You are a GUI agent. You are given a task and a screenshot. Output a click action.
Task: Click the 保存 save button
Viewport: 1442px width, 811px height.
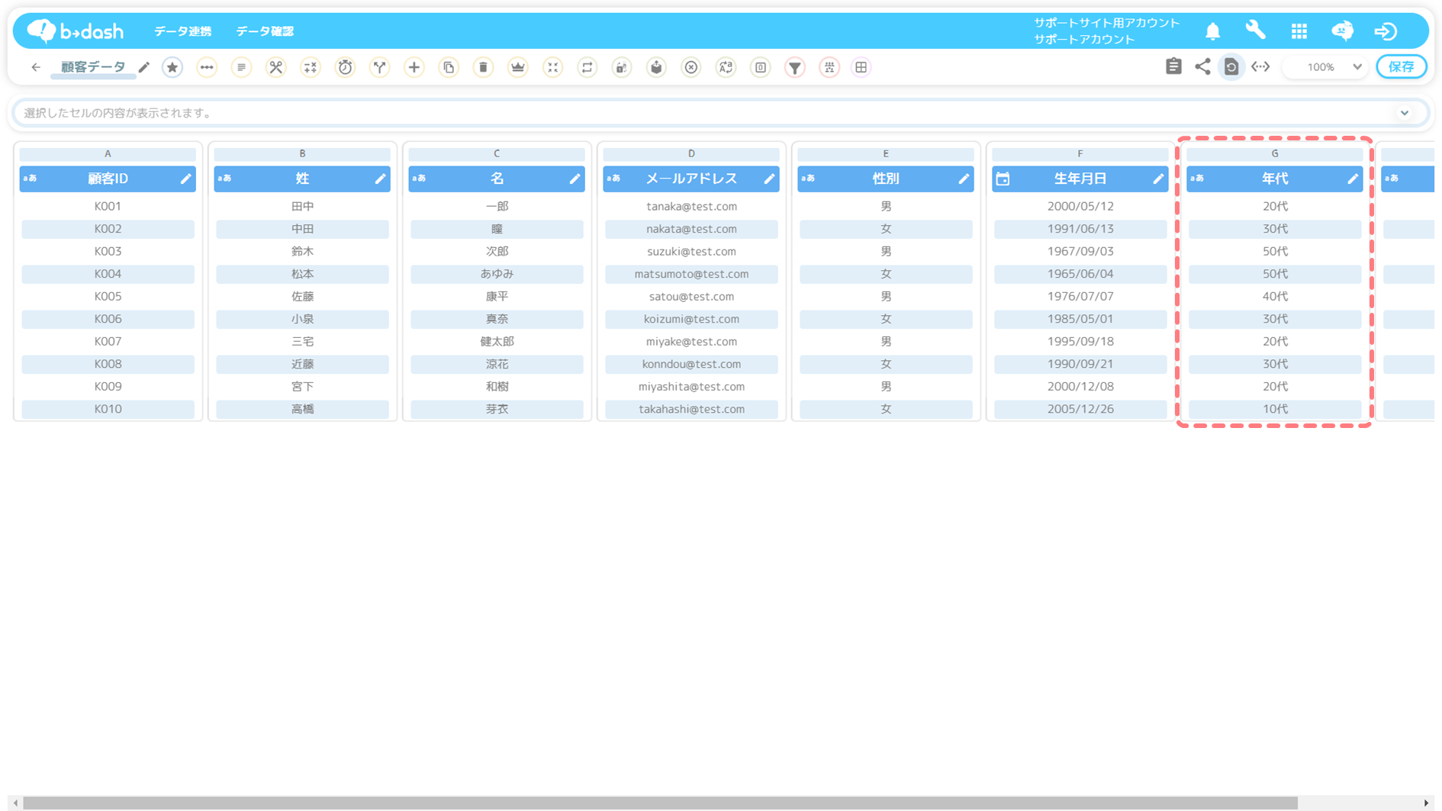(x=1402, y=67)
